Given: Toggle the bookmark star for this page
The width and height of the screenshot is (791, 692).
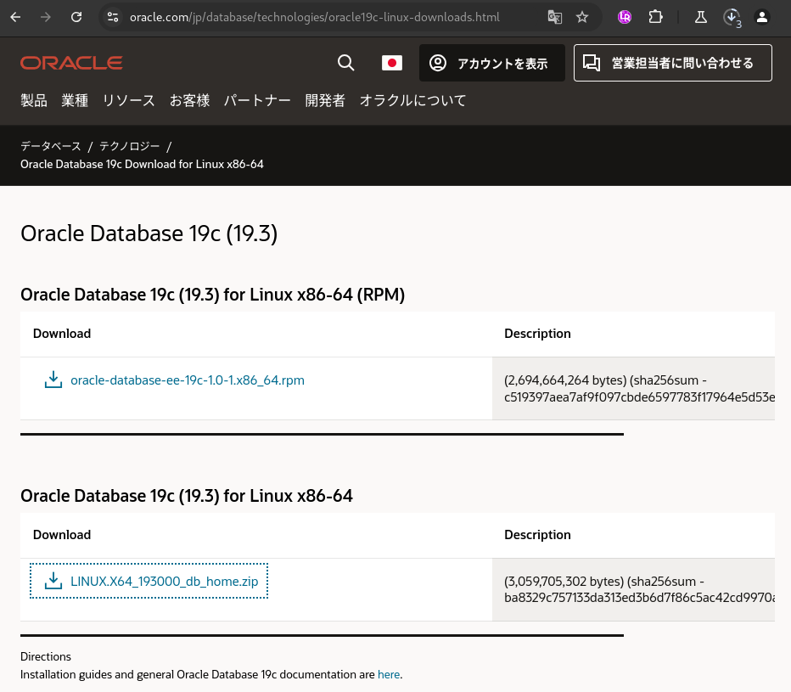Looking at the screenshot, I should tap(581, 16).
